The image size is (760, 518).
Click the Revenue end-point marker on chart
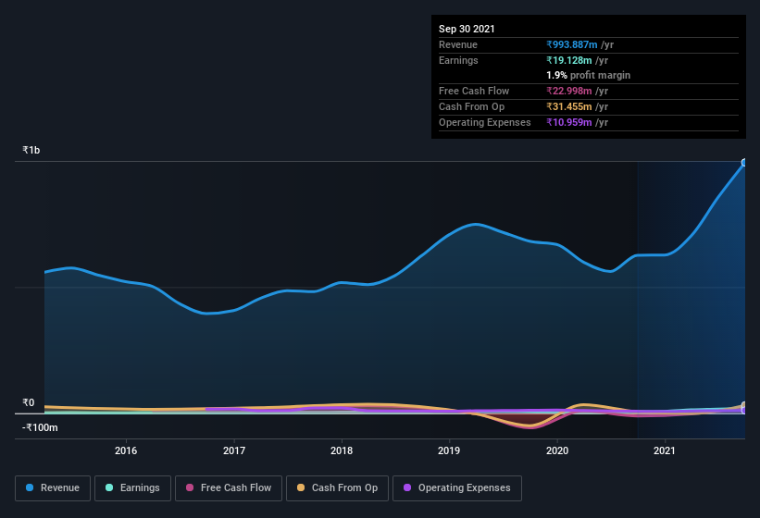coord(744,163)
